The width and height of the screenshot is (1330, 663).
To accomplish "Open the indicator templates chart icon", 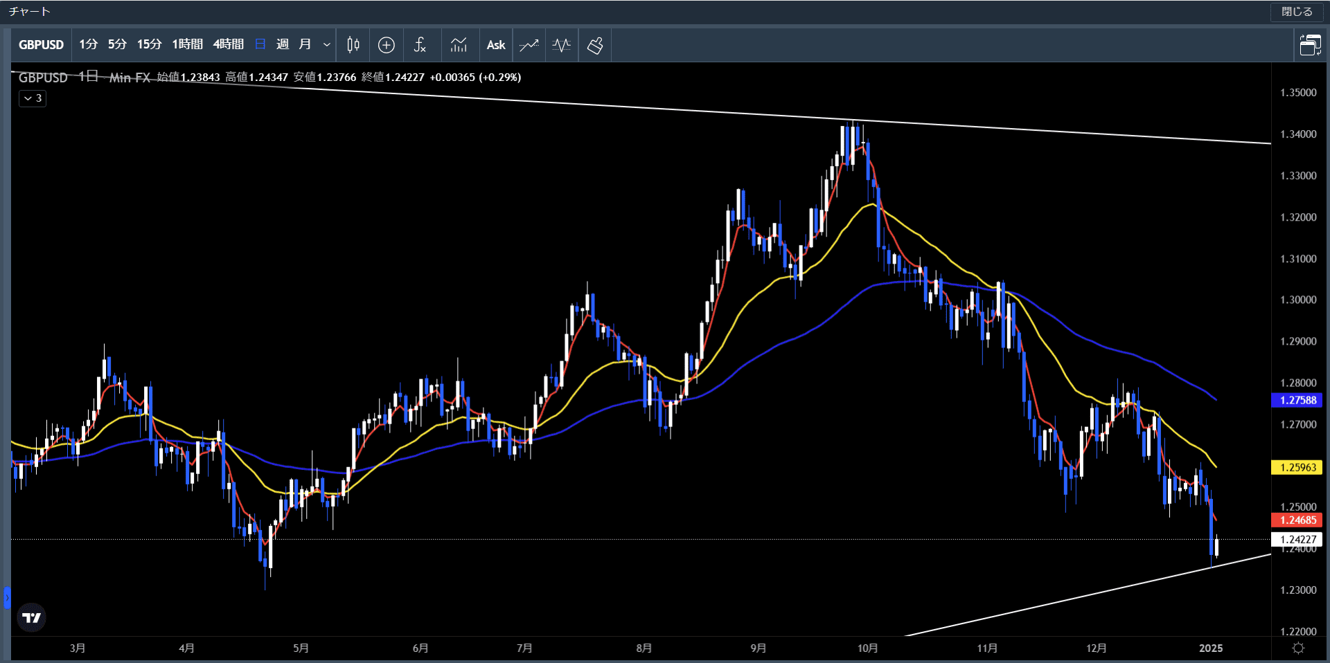I will pos(459,45).
